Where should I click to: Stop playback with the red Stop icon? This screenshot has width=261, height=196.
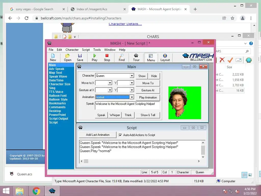click(107, 57)
